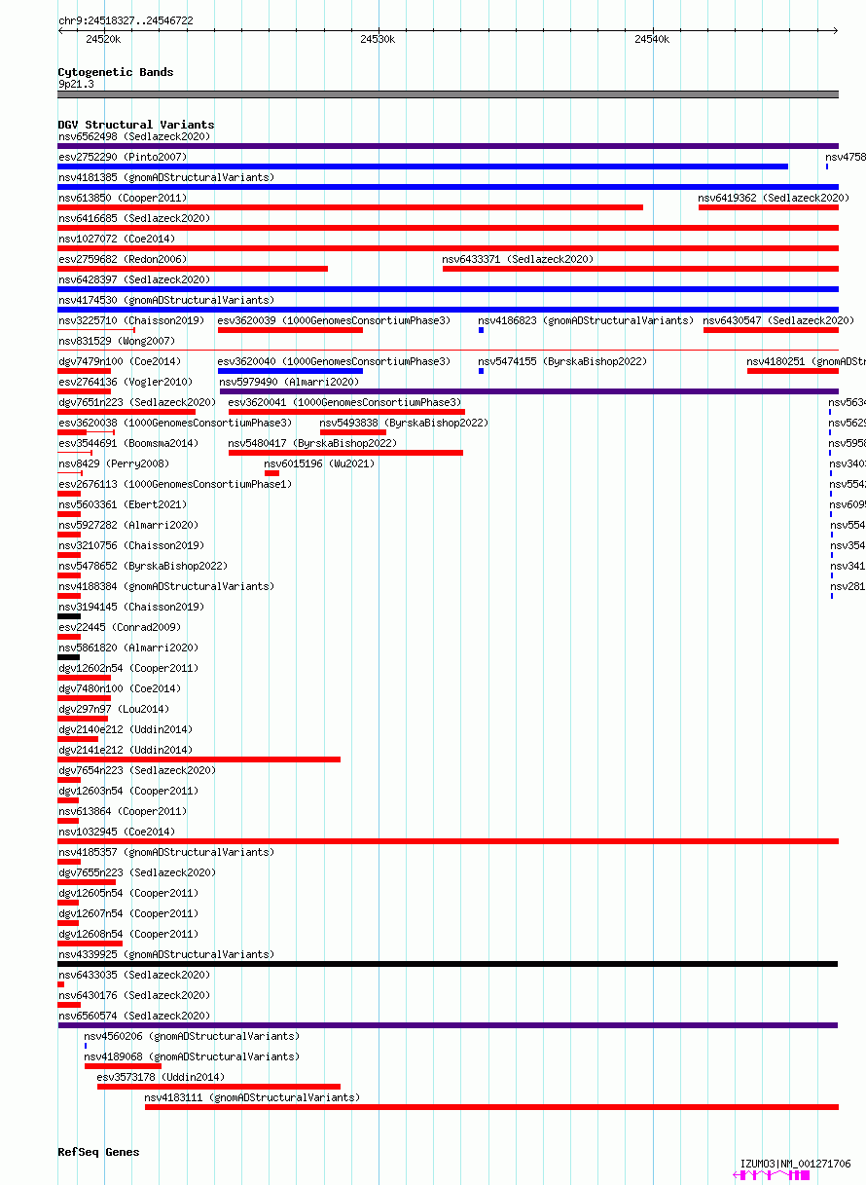Click the IZUMO3 NM_001271706 gene glyph
The height and width of the screenshot is (1185, 866).
coord(772,1176)
